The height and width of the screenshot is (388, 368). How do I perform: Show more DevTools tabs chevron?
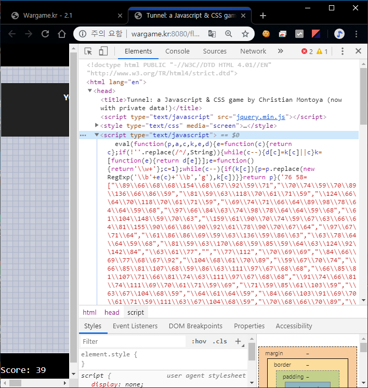tap(280, 51)
